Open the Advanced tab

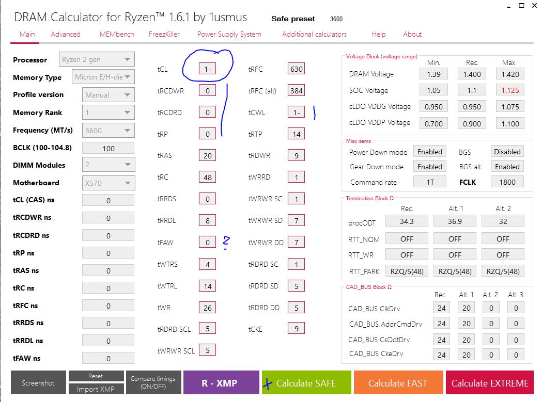pyautogui.click(x=65, y=34)
